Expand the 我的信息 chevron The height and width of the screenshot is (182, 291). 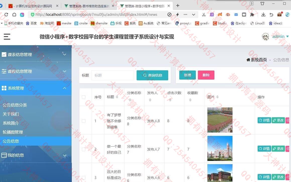64,155
